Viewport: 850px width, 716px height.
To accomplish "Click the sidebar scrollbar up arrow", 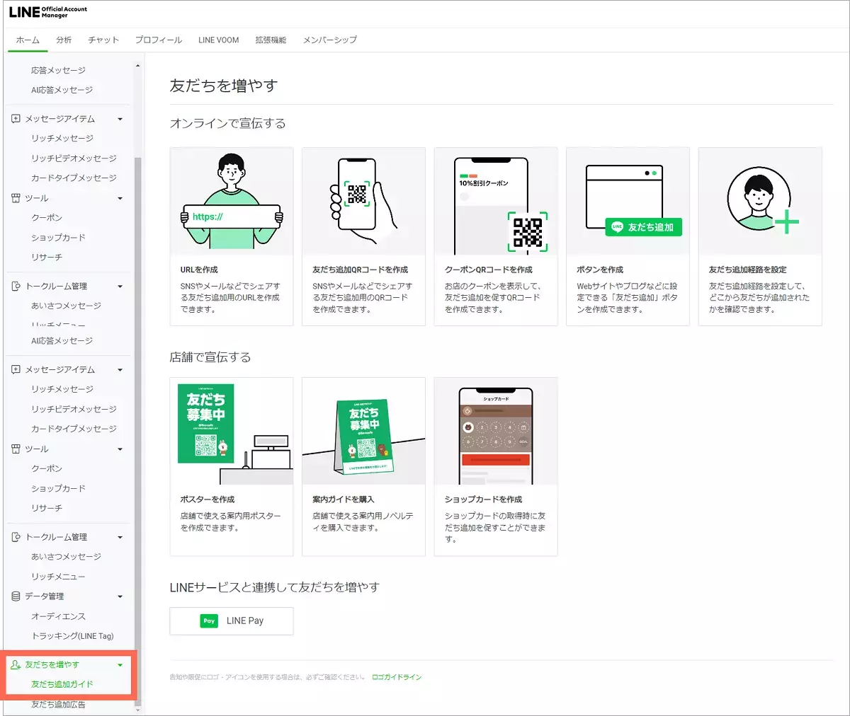I will 137,66.
